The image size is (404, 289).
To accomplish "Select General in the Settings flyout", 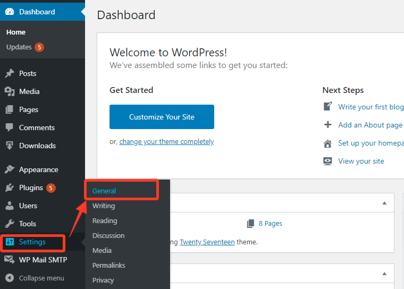I will 104,191.
